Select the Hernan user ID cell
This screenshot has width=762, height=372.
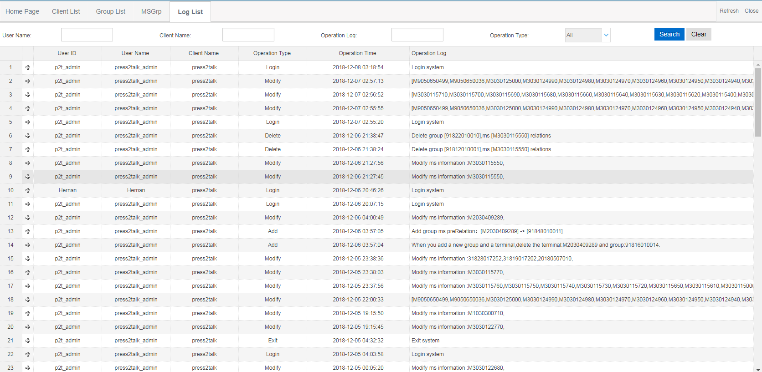[67, 190]
